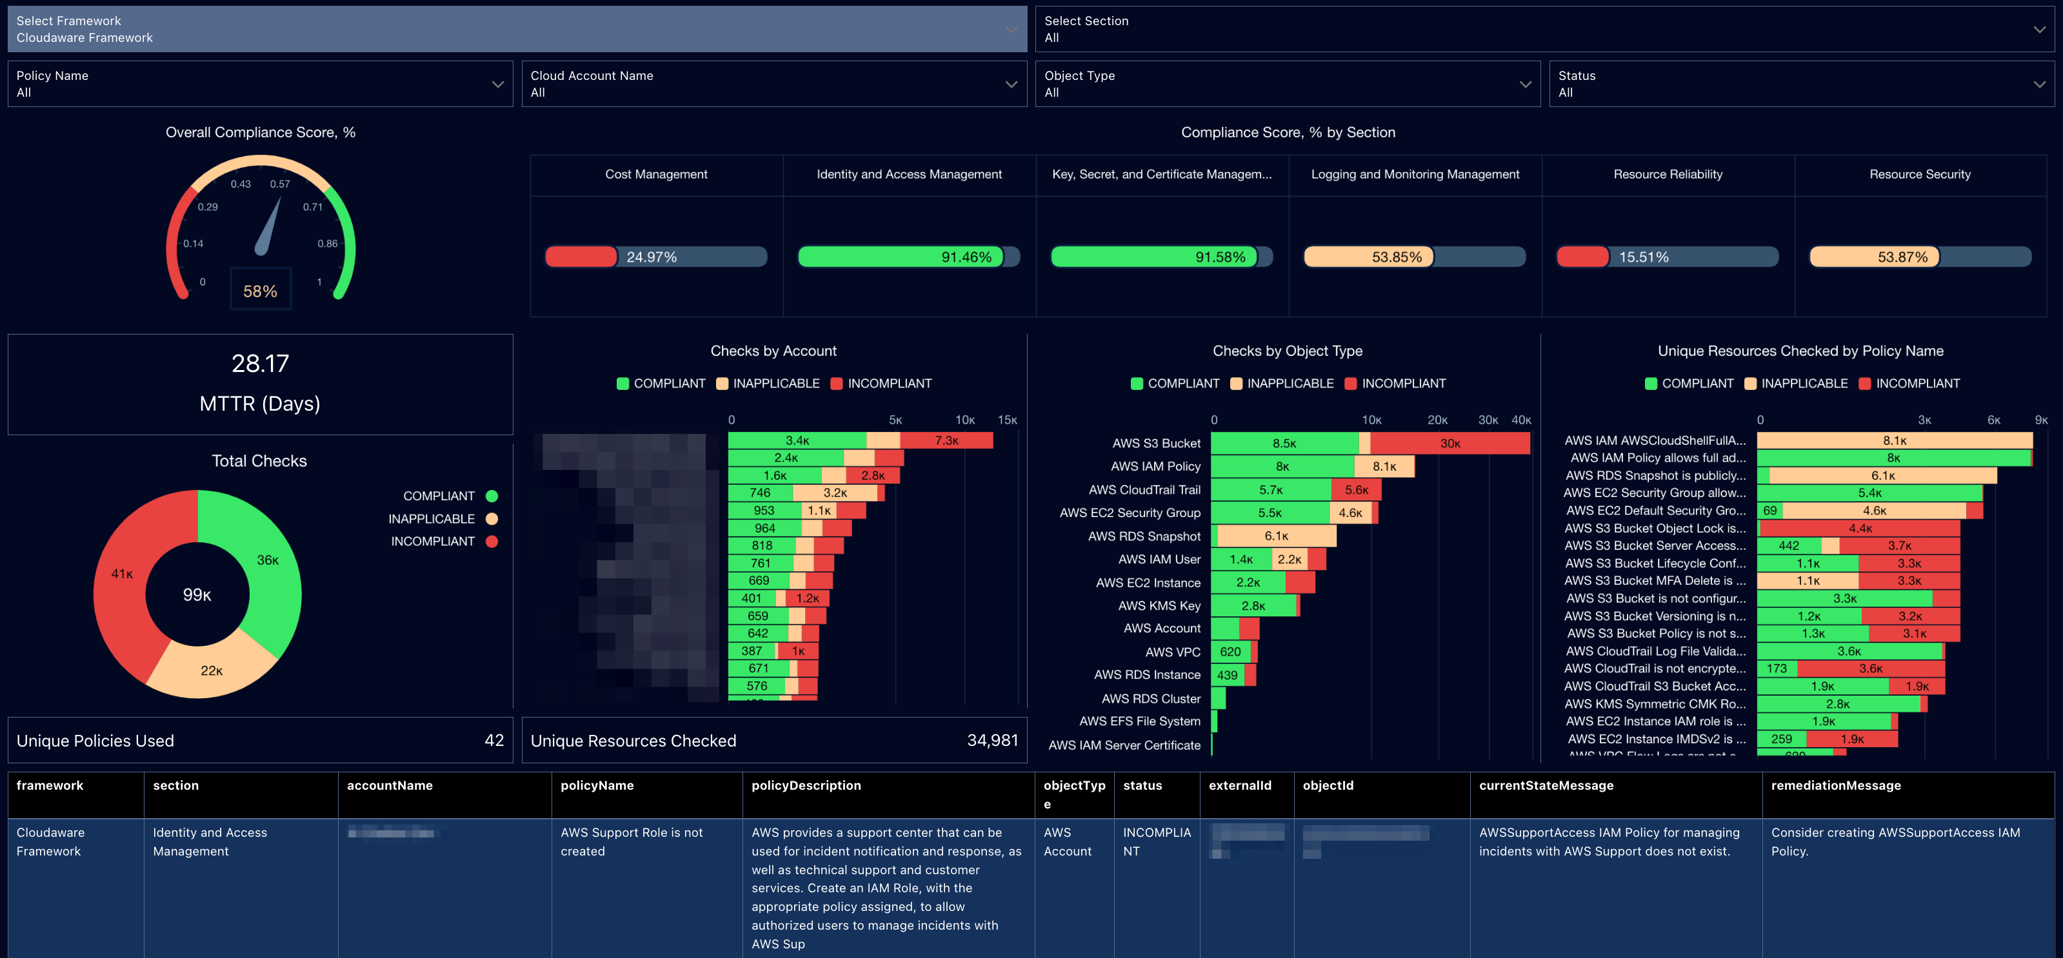Select Key, Secret, and Certificate Management header
The height and width of the screenshot is (958, 2063).
pyautogui.click(x=1162, y=175)
